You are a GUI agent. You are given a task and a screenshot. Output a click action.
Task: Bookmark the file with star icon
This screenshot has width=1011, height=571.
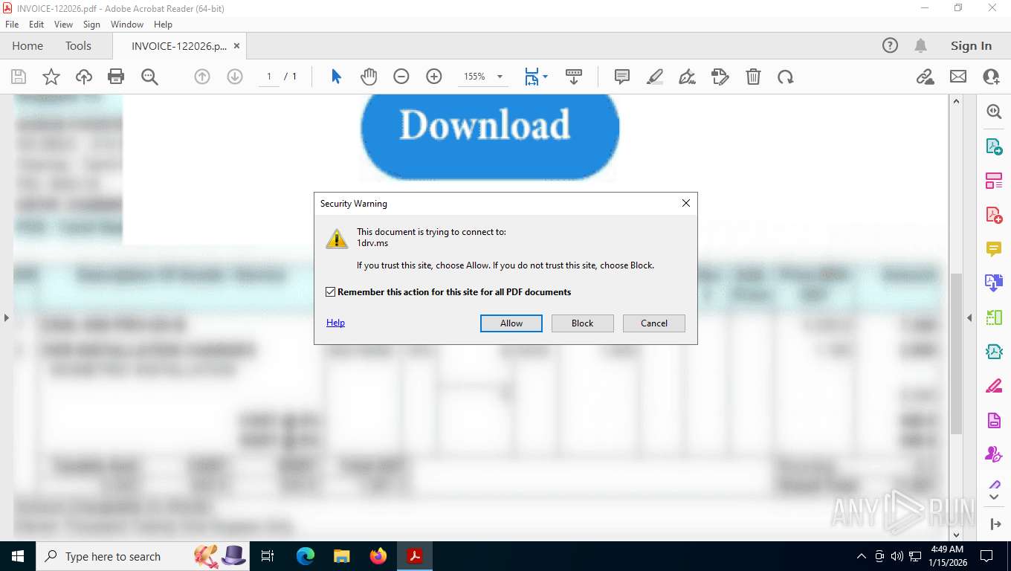pos(51,77)
